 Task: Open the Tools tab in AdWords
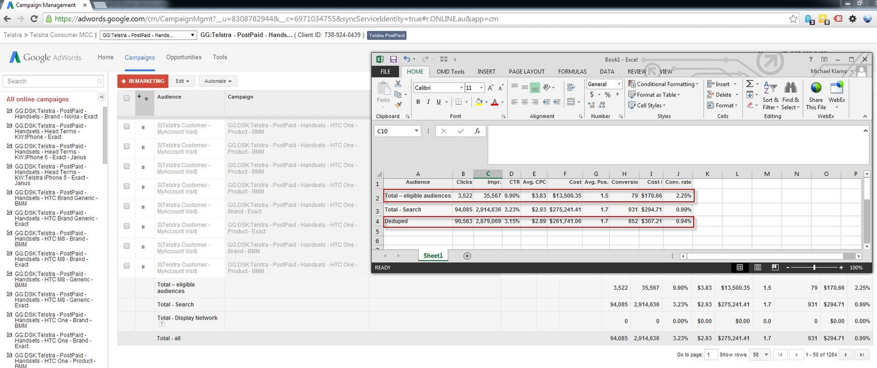(220, 57)
